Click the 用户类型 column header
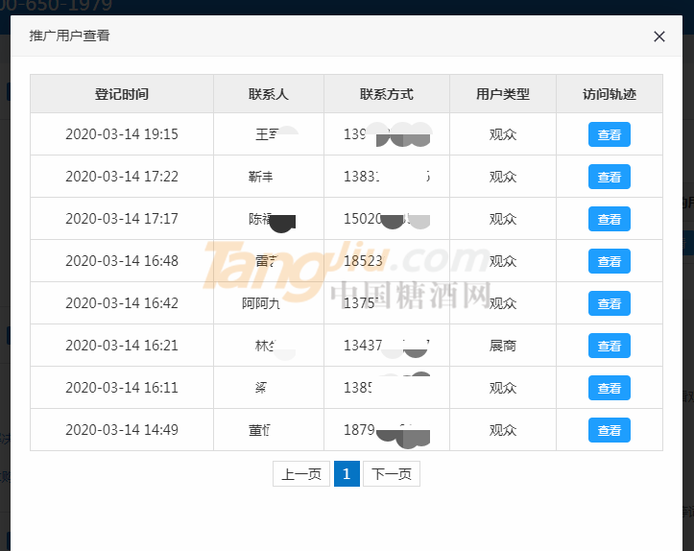The height and width of the screenshot is (551, 694). [x=503, y=94]
